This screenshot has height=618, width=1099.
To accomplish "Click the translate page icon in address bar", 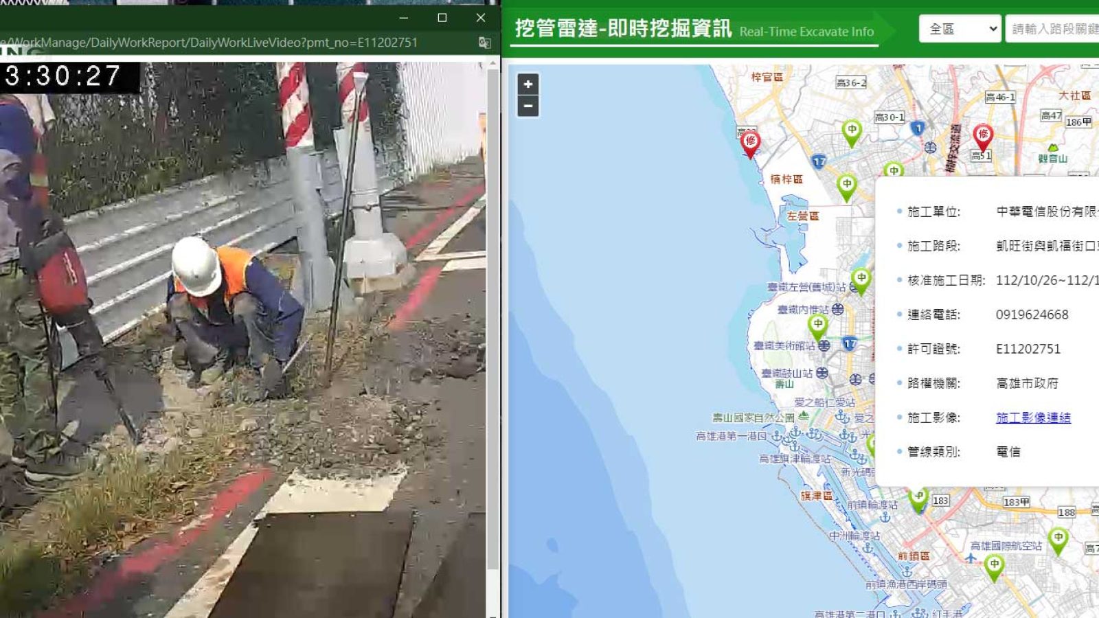I will 484,43.
